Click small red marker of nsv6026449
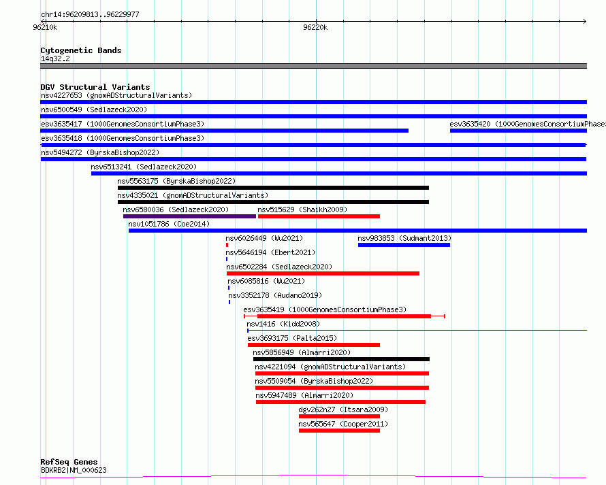The image size is (606, 485). pyautogui.click(x=227, y=245)
